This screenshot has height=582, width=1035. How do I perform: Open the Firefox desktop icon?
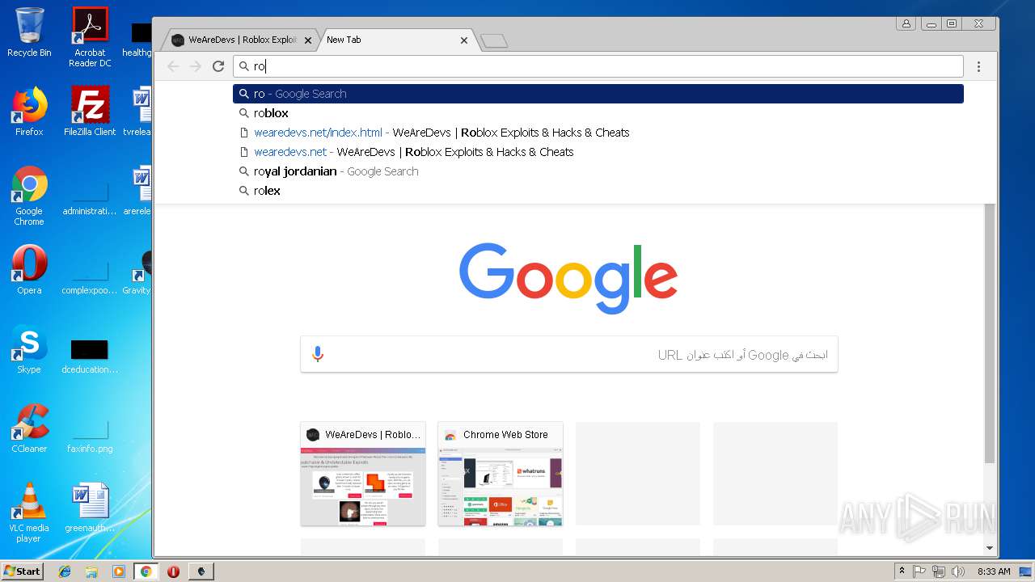[x=29, y=112]
